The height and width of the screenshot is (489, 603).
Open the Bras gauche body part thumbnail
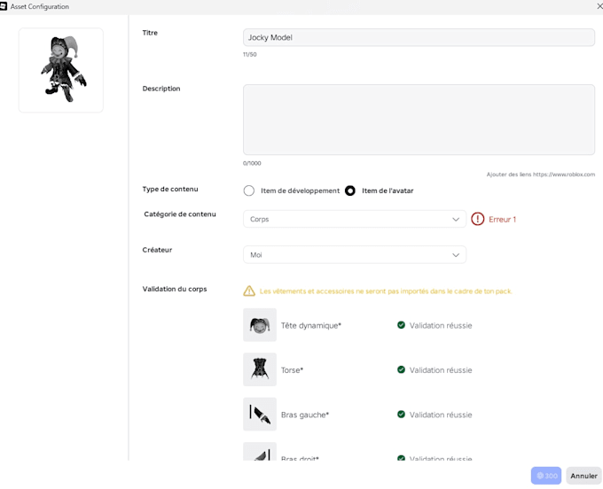(x=260, y=414)
